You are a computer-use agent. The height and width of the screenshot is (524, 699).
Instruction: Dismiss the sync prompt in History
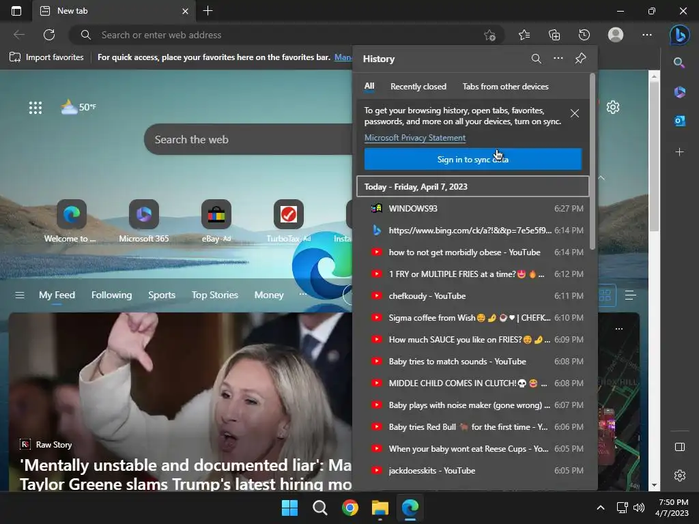point(575,113)
